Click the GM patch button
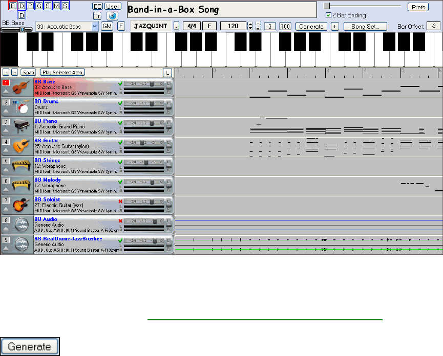This screenshot has height=356, width=443. [x=107, y=26]
